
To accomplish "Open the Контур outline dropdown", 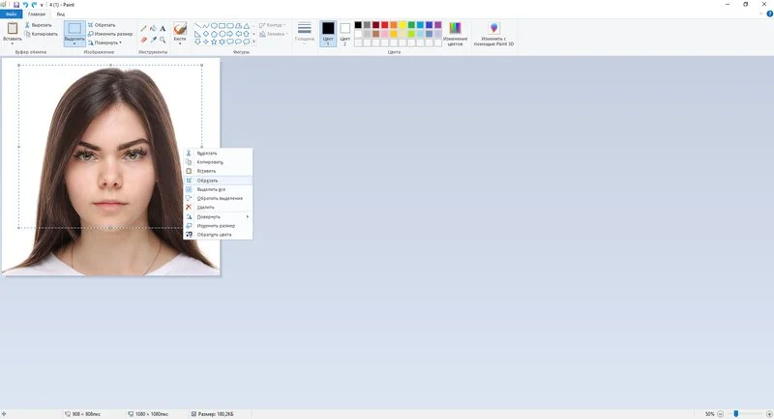I will tap(273, 25).
